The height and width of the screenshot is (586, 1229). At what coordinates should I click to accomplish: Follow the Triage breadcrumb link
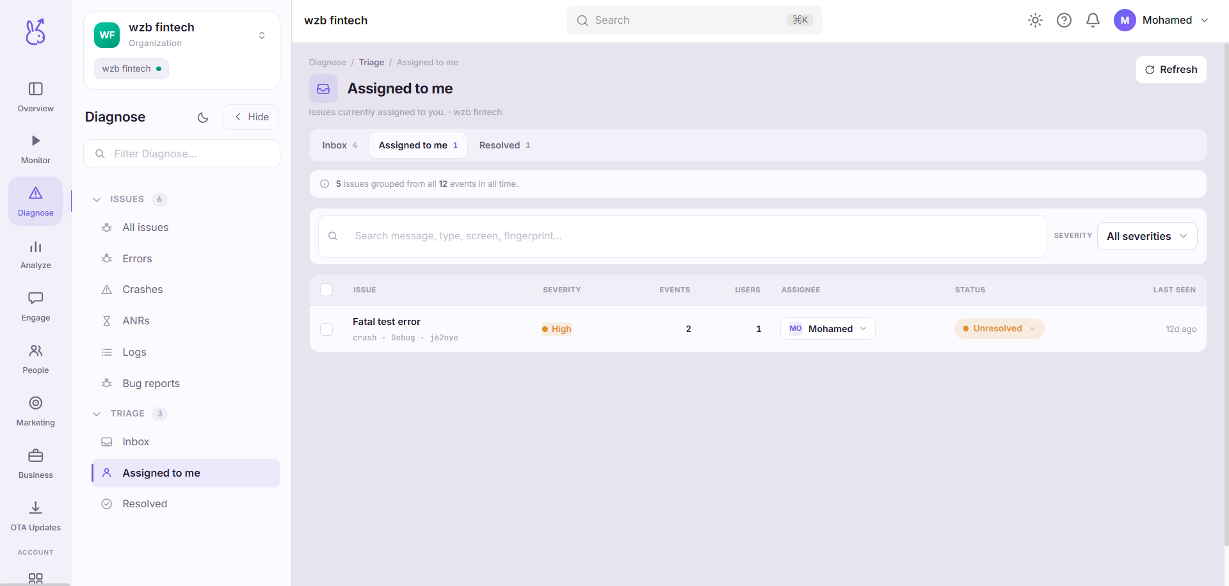click(x=371, y=63)
